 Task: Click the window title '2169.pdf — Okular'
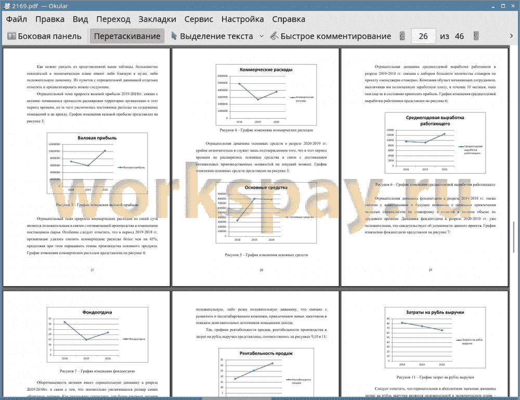[40, 6]
